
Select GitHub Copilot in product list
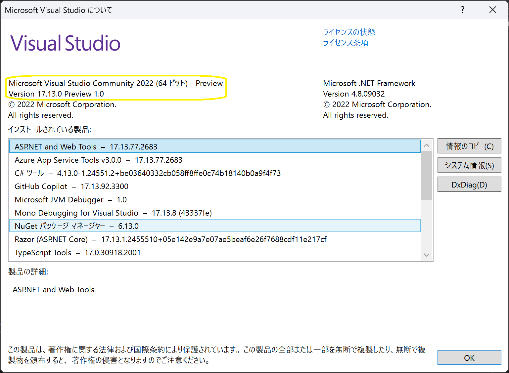tap(215, 186)
